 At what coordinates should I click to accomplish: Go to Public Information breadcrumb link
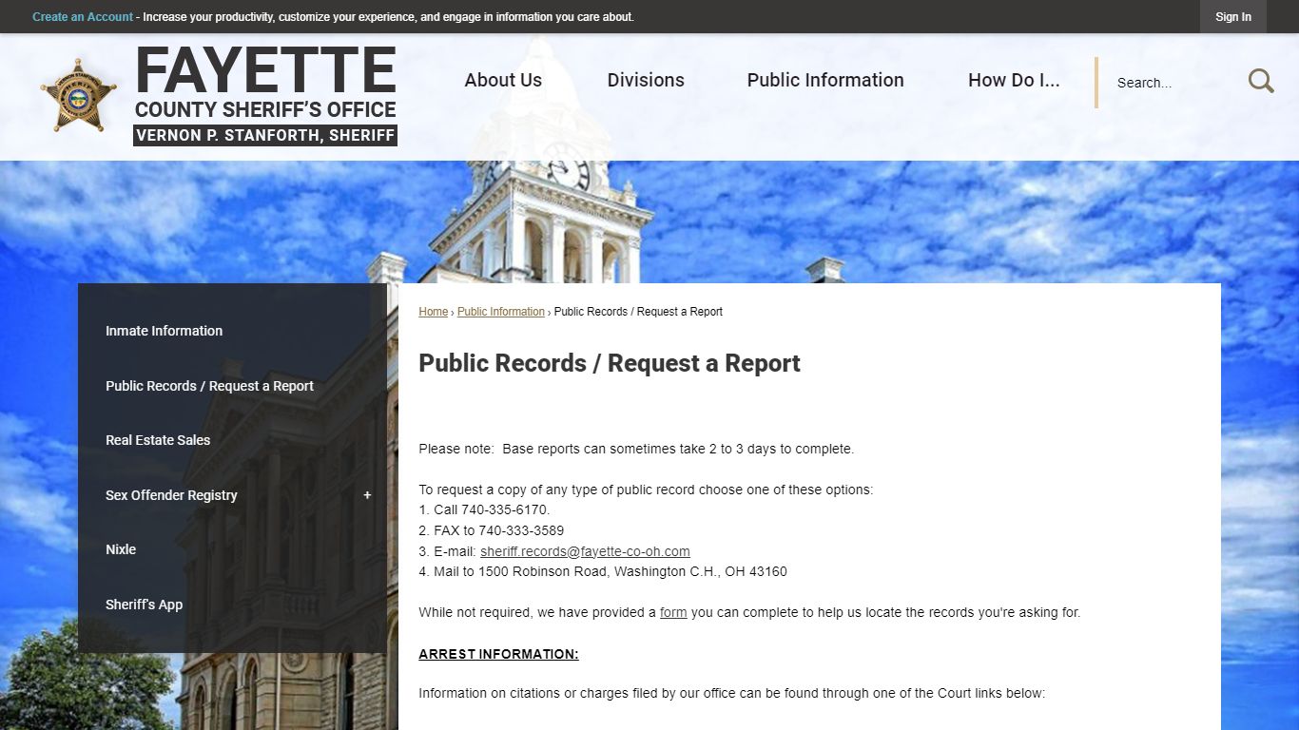pos(501,312)
